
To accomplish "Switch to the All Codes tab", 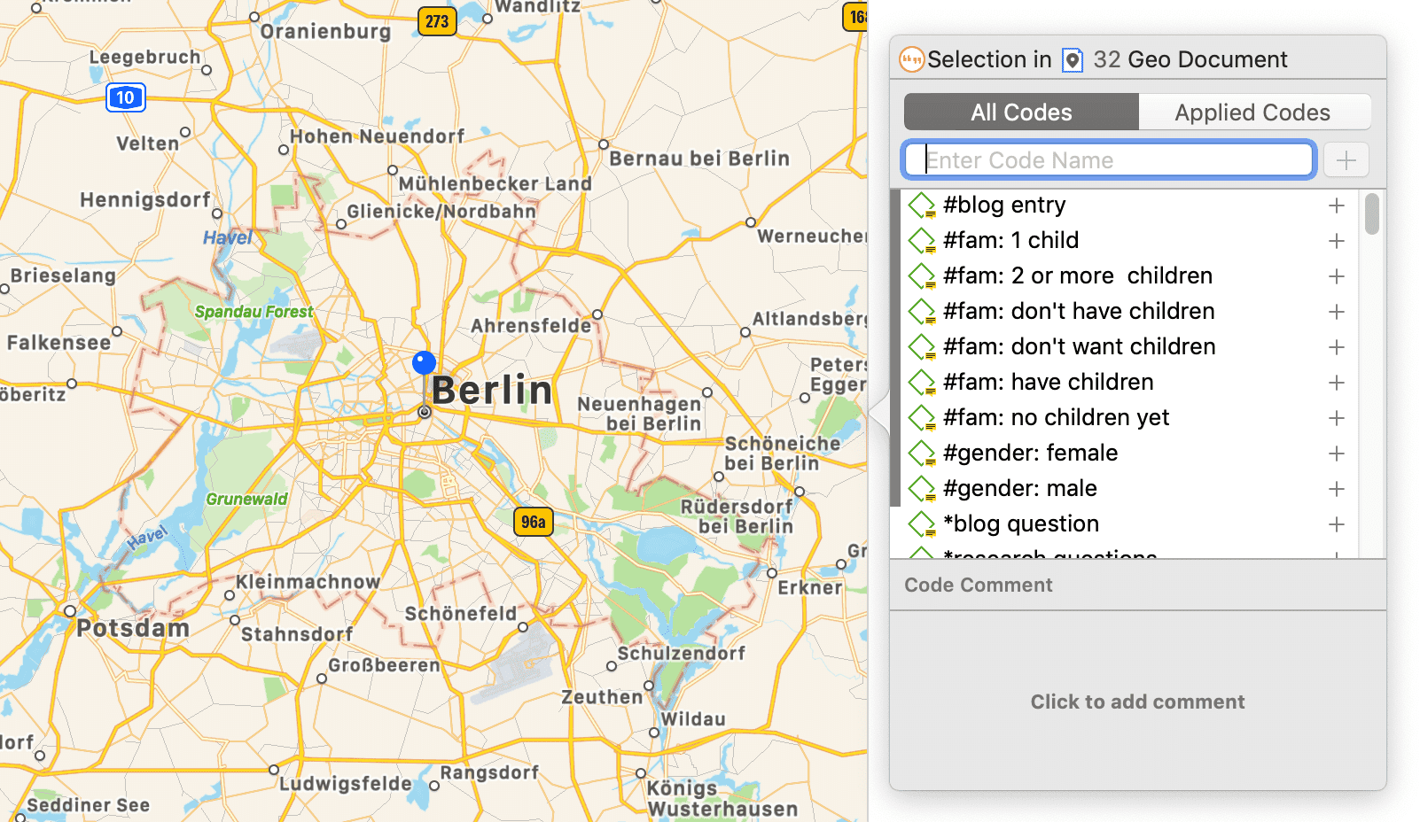I will tap(1021, 112).
